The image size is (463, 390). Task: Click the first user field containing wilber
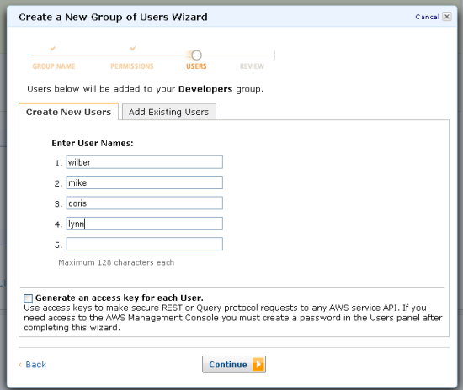pos(145,162)
